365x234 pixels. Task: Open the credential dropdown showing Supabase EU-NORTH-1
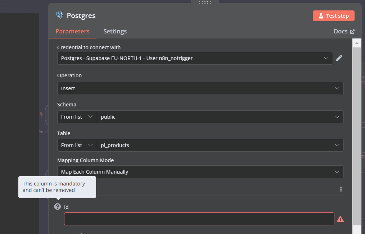tap(195, 58)
